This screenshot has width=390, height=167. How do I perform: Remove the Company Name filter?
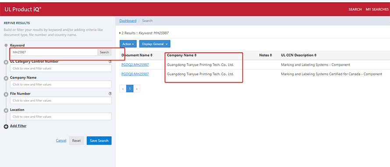click(6, 78)
